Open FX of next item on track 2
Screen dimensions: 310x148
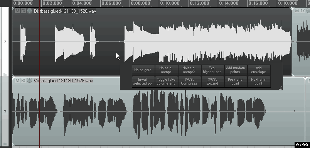click(303, 11)
